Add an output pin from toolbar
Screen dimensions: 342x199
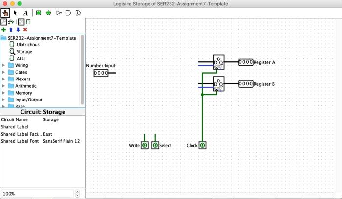coord(48,13)
